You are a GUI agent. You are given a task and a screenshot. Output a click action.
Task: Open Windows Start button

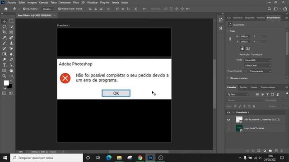5,158
